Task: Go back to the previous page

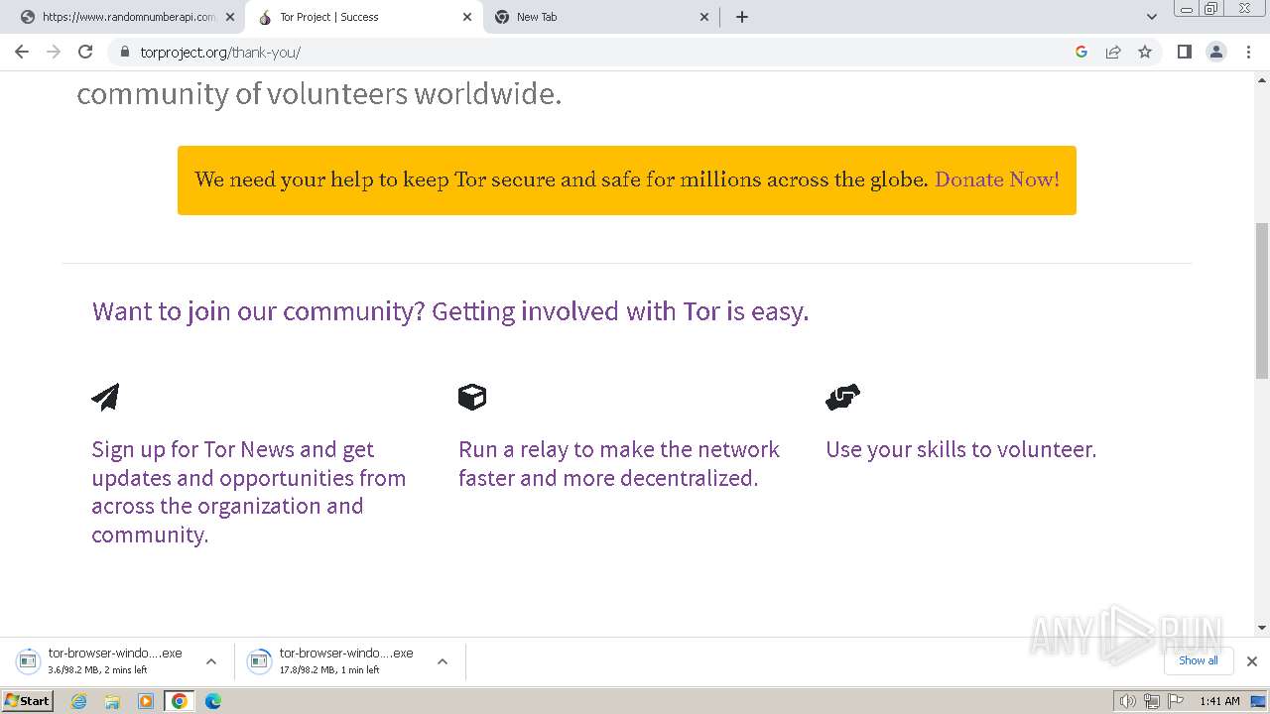Action: pyautogui.click(x=22, y=52)
